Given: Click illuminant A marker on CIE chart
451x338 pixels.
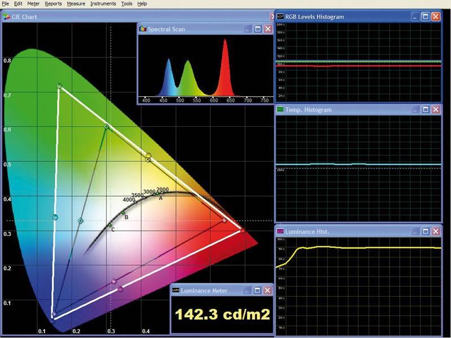Looking at the screenshot, I should pyautogui.click(x=157, y=193).
